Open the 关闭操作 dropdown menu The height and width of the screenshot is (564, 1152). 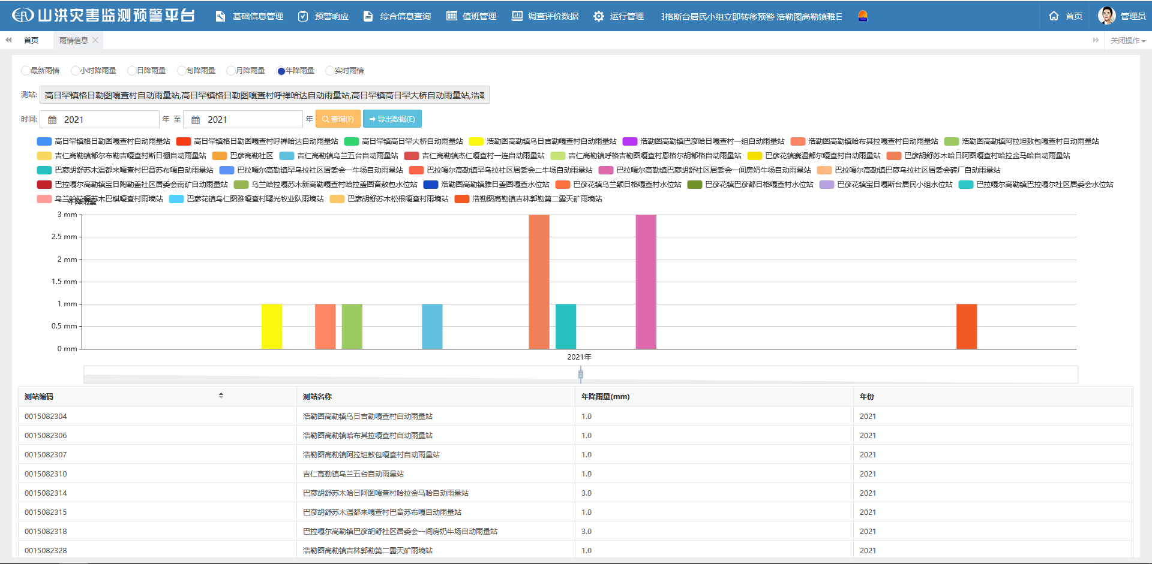pos(1127,41)
